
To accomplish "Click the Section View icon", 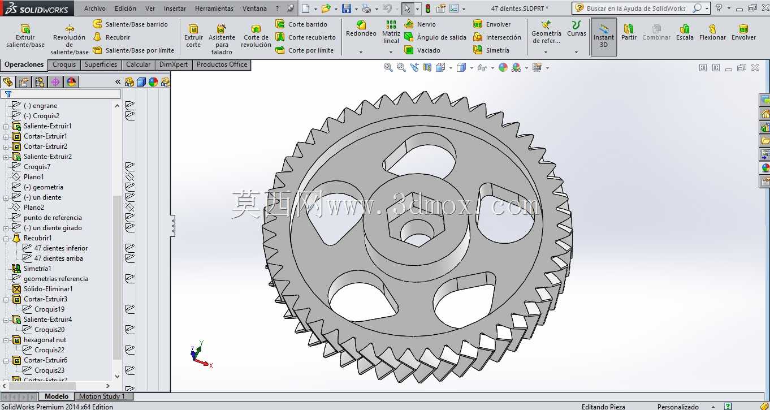I will [427, 67].
